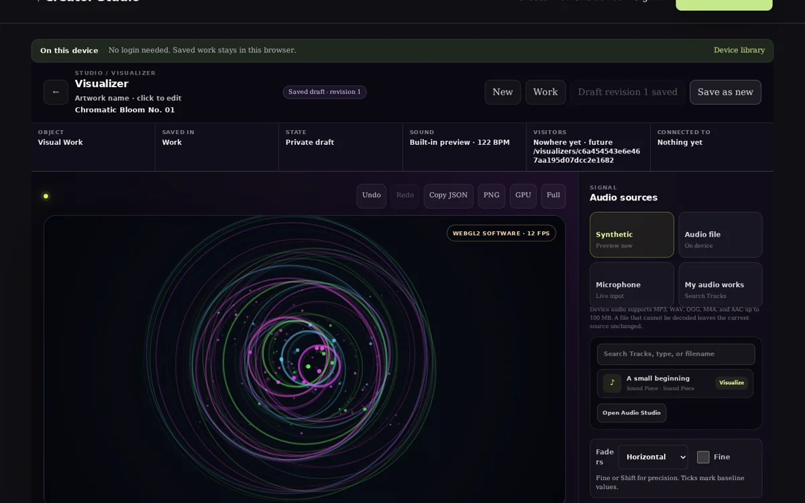805x503 pixels.
Task: Click the artwork name Chromatic Bloom No. 01
Action: 125,110
